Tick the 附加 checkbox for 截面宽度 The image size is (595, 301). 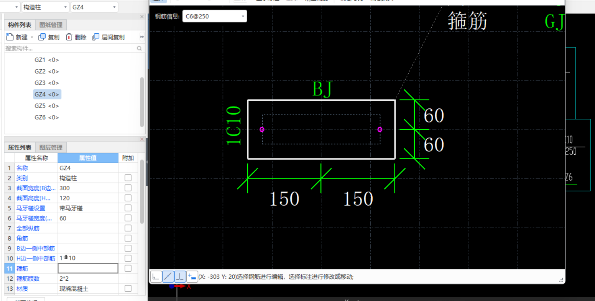pyautogui.click(x=128, y=188)
